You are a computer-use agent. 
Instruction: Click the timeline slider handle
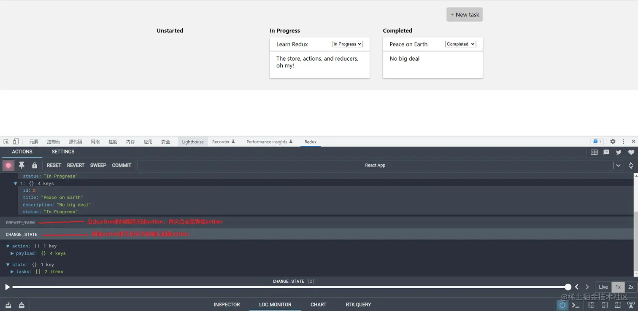point(568,287)
